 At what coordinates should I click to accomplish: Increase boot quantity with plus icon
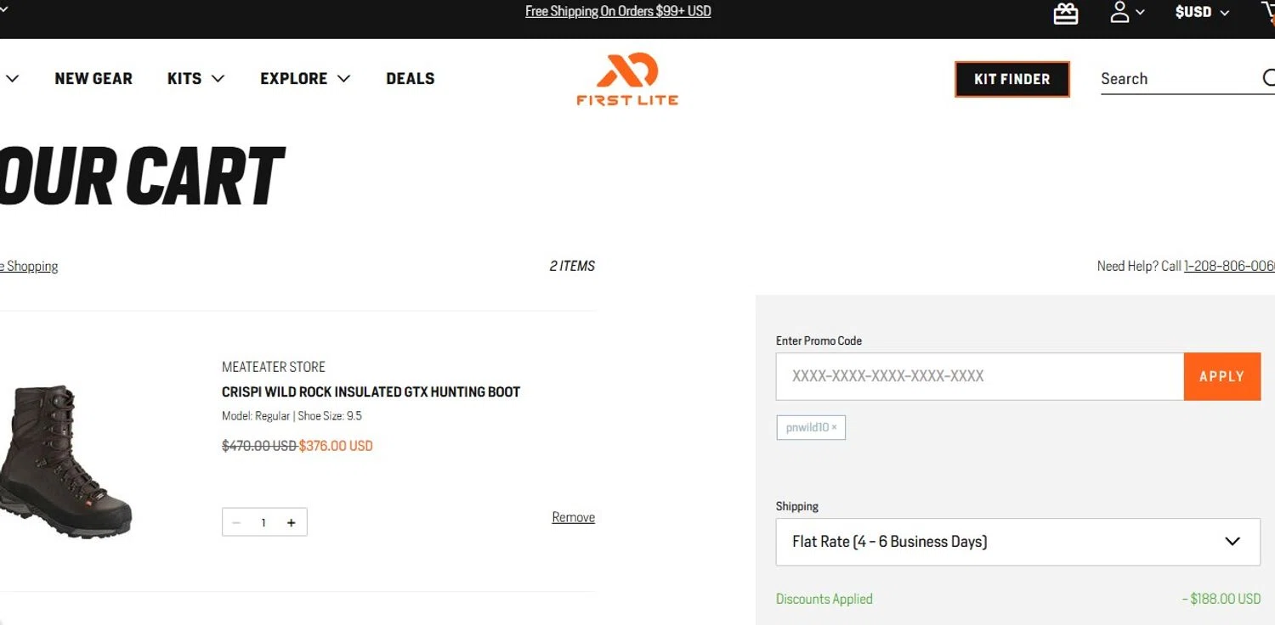pos(291,522)
